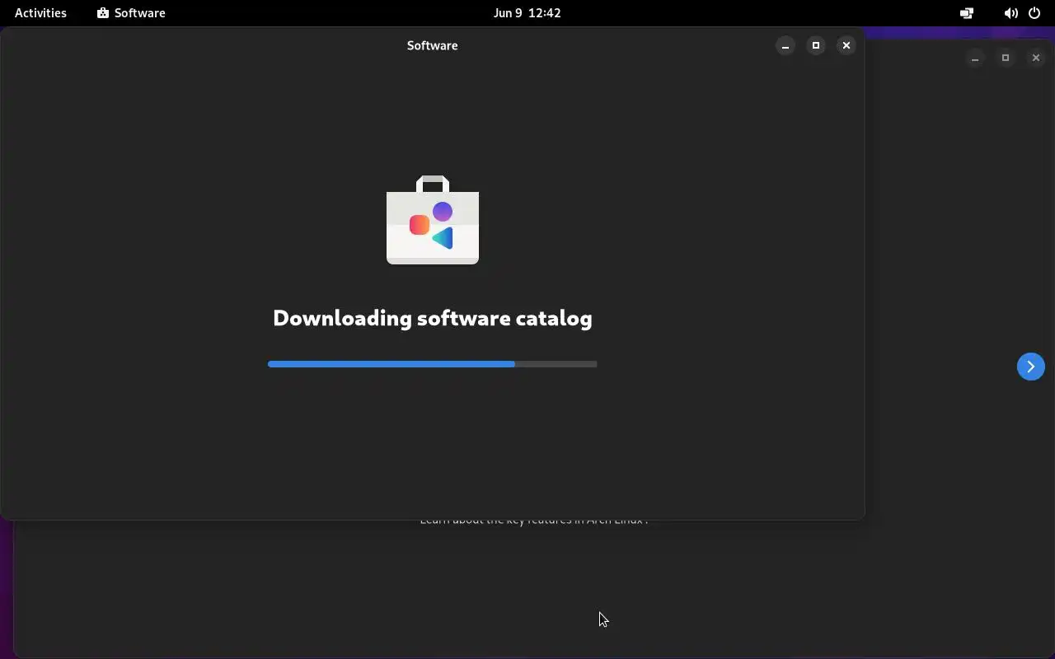Click the network status icon in top bar
This screenshot has height=659, width=1055.
[x=967, y=13]
